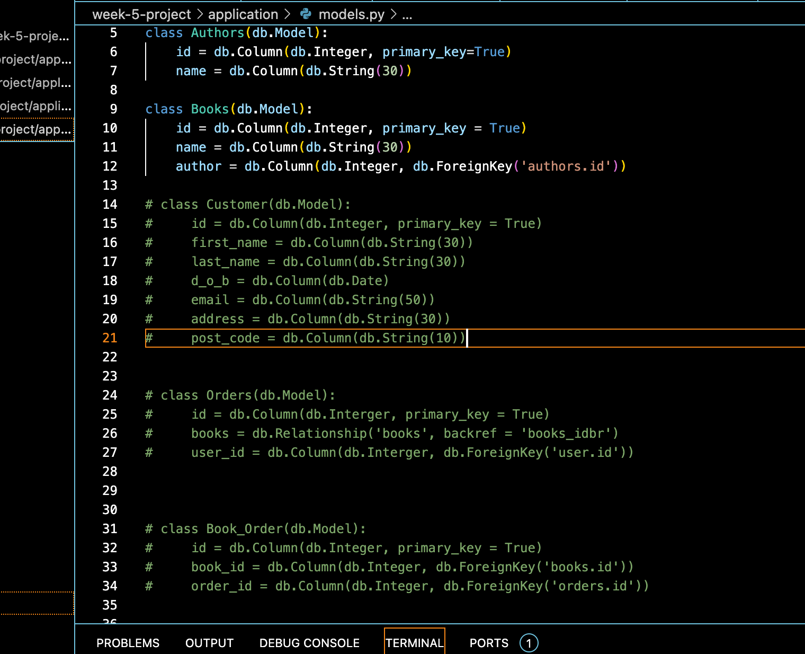
Task: Click the commented "class Book_Order(db.Model):" line
Action: [x=255, y=529]
